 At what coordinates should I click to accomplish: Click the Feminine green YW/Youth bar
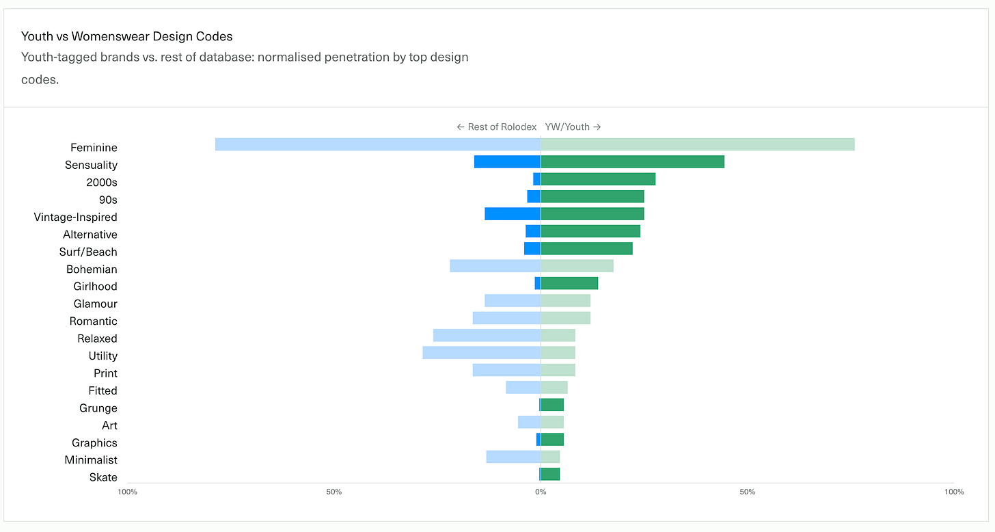(698, 144)
